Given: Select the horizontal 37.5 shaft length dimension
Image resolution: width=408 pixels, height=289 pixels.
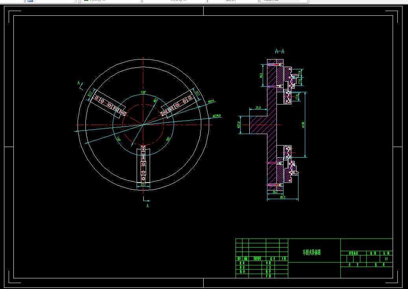Looking at the screenshot, I should (x=258, y=107).
